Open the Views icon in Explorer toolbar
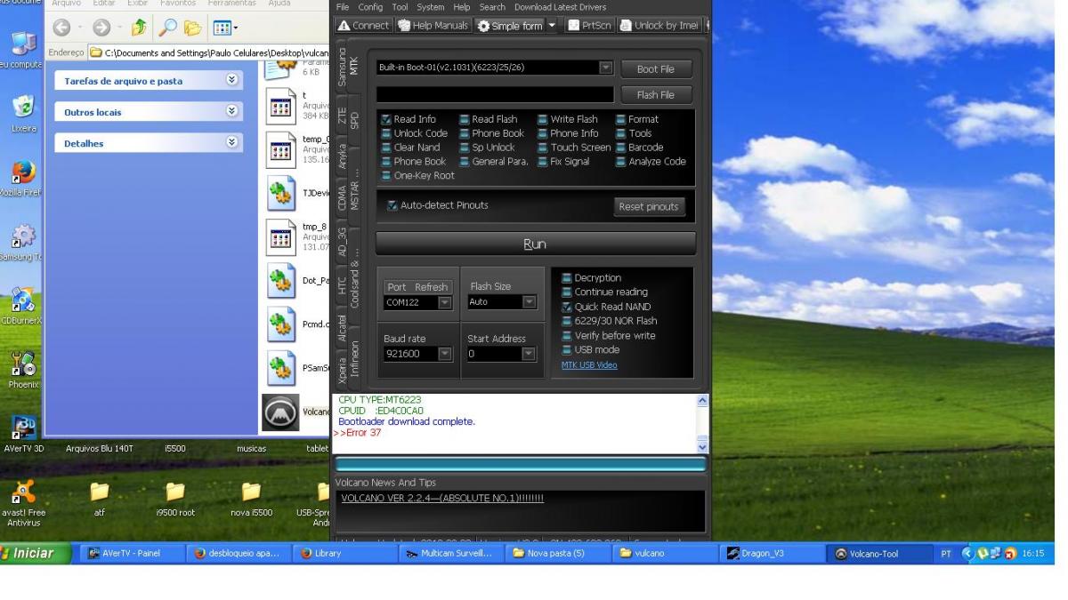The image size is (1068, 600). (x=223, y=28)
